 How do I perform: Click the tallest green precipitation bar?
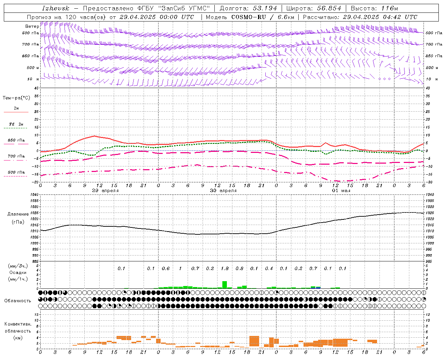click(x=224, y=285)
